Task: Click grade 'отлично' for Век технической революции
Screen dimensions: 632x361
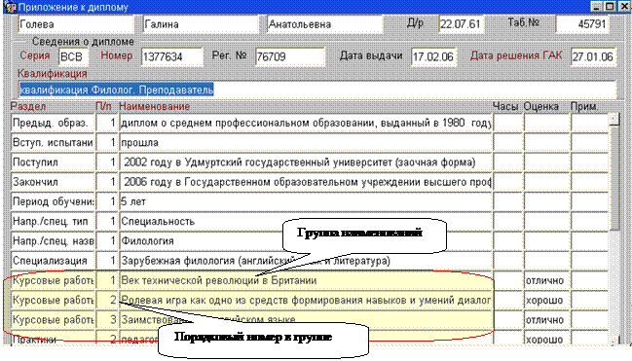Action: click(546, 281)
